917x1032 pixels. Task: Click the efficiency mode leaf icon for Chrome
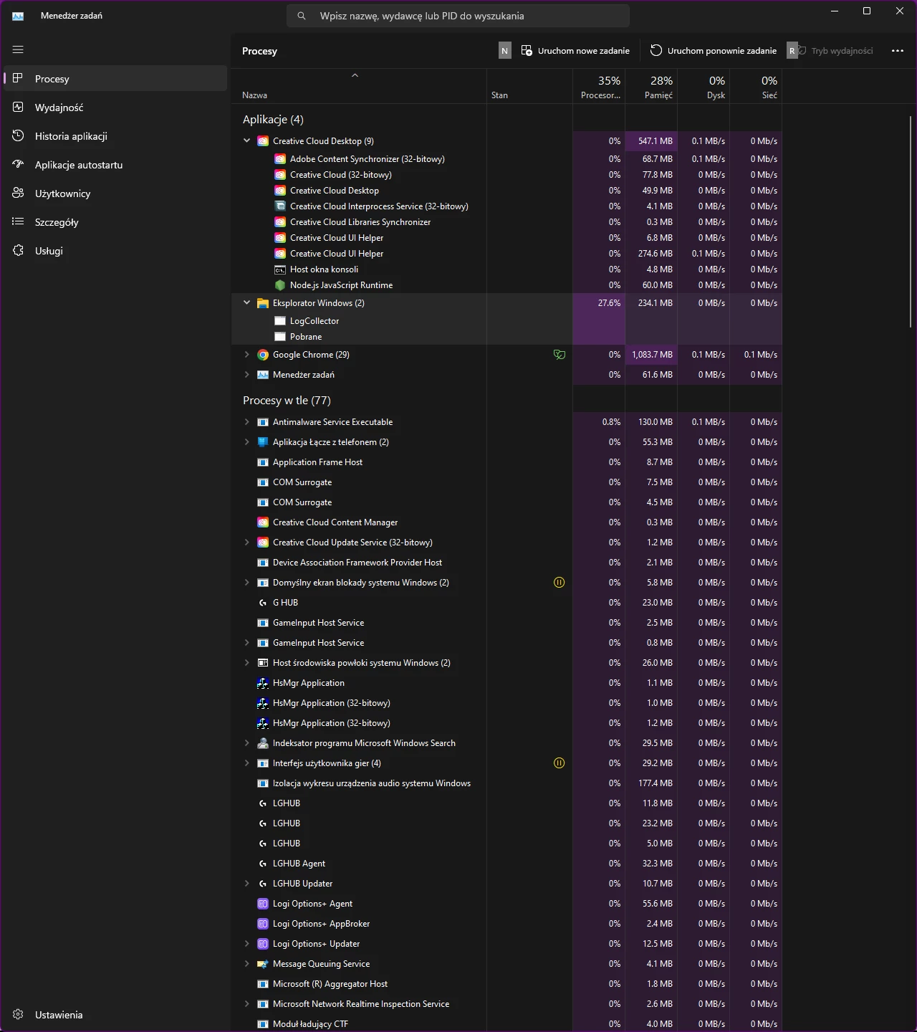[x=560, y=355]
